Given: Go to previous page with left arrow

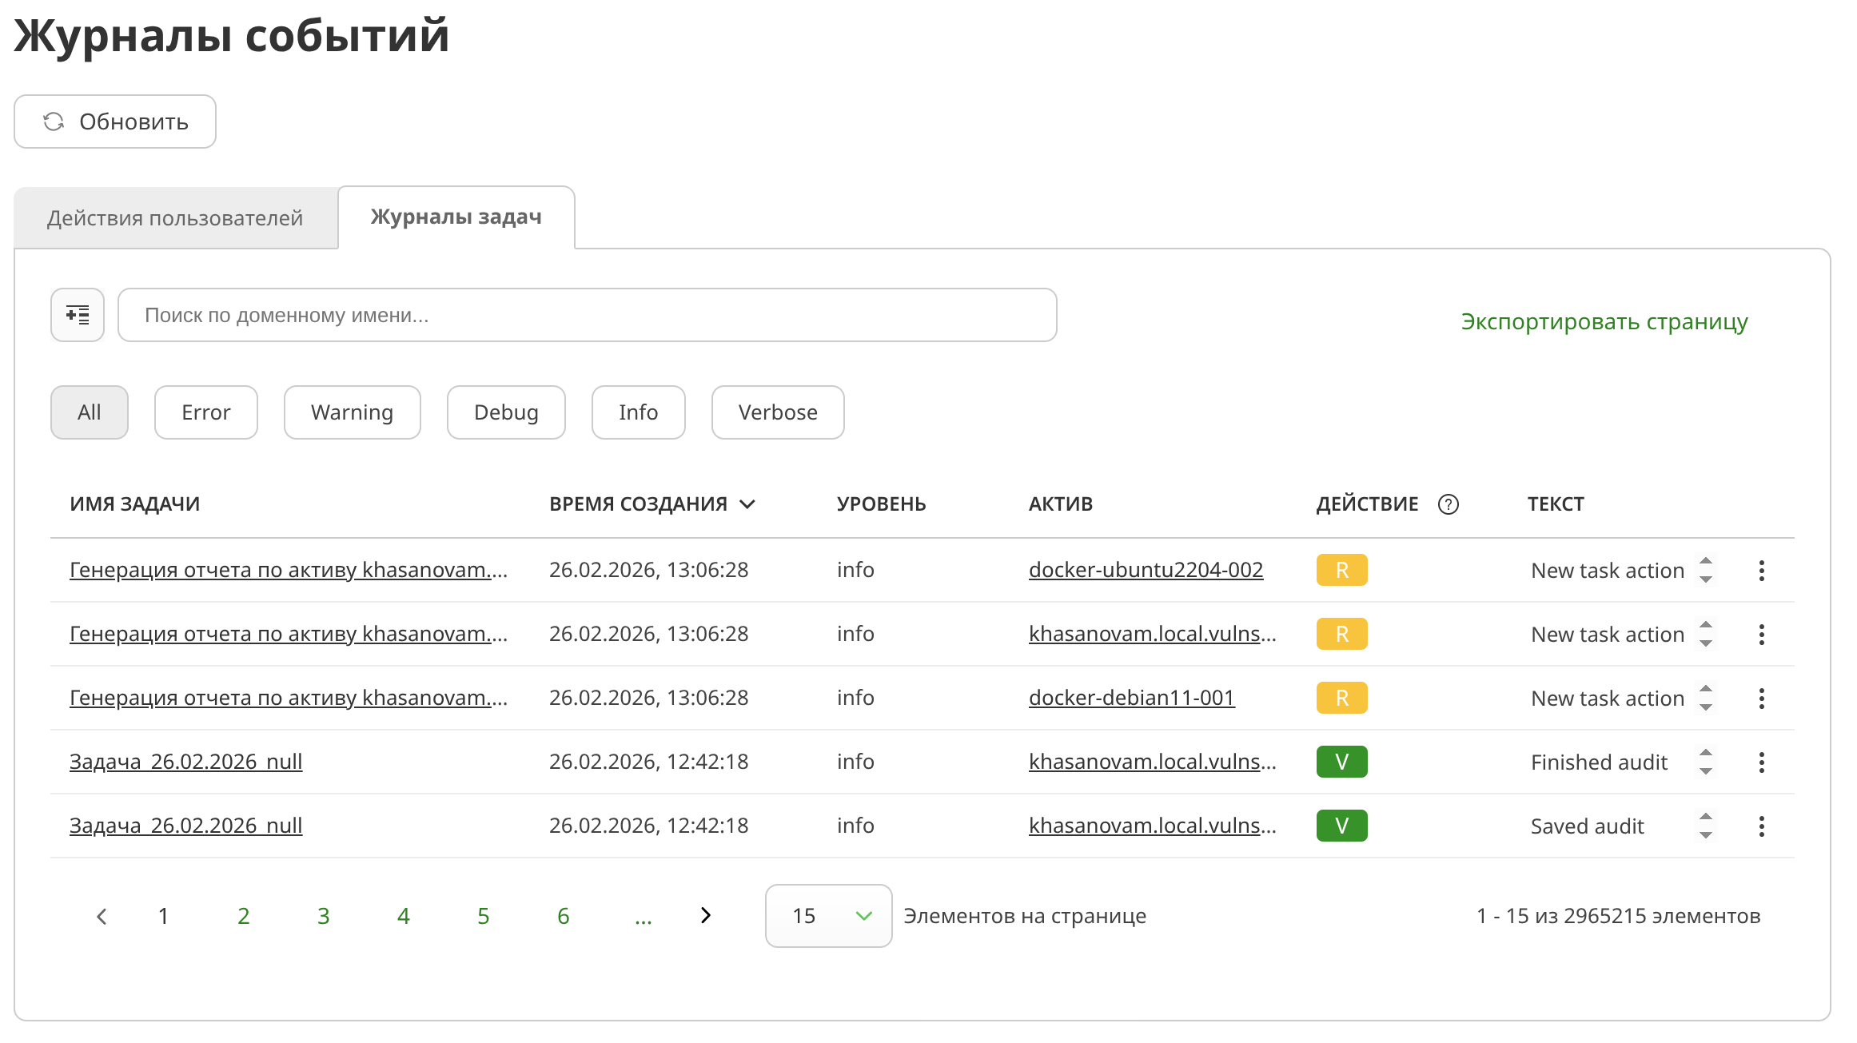Looking at the screenshot, I should click(102, 916).
